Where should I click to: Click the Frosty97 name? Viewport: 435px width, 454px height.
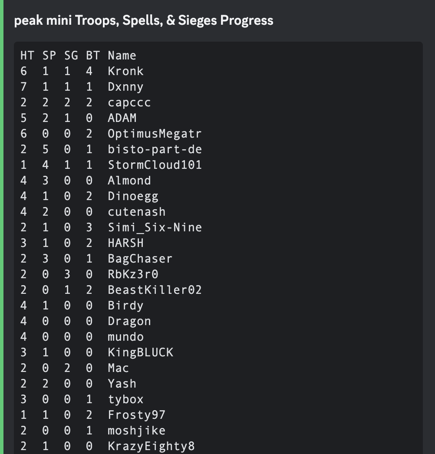[x=136, y=415]
